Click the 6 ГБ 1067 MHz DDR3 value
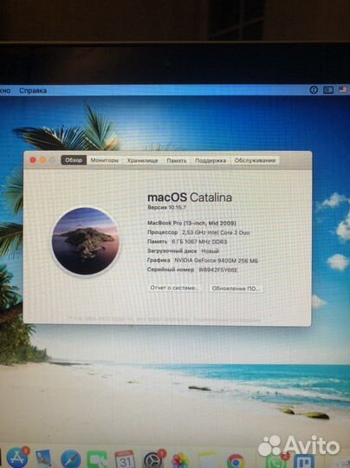This screenshot has height=468, width=350. click(x=199, y=242)
